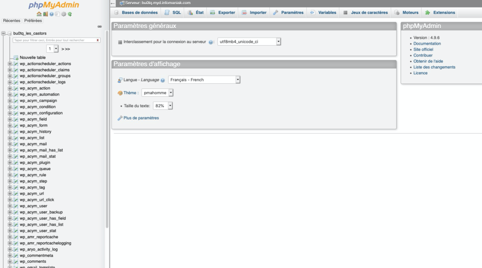This screenshot has height=268, width=482.
Task: Click the table icon of wp_acym_campaign
Action: point(16,101)
